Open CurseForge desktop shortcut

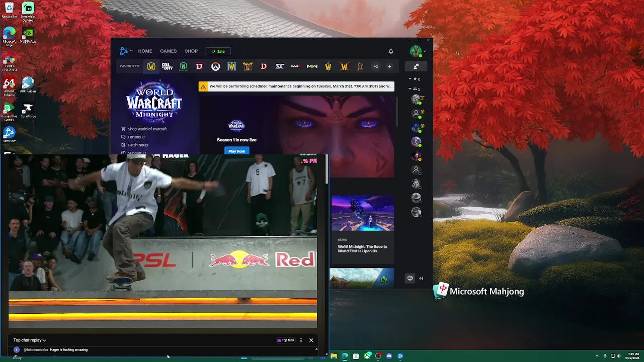(x=28, y=111)
